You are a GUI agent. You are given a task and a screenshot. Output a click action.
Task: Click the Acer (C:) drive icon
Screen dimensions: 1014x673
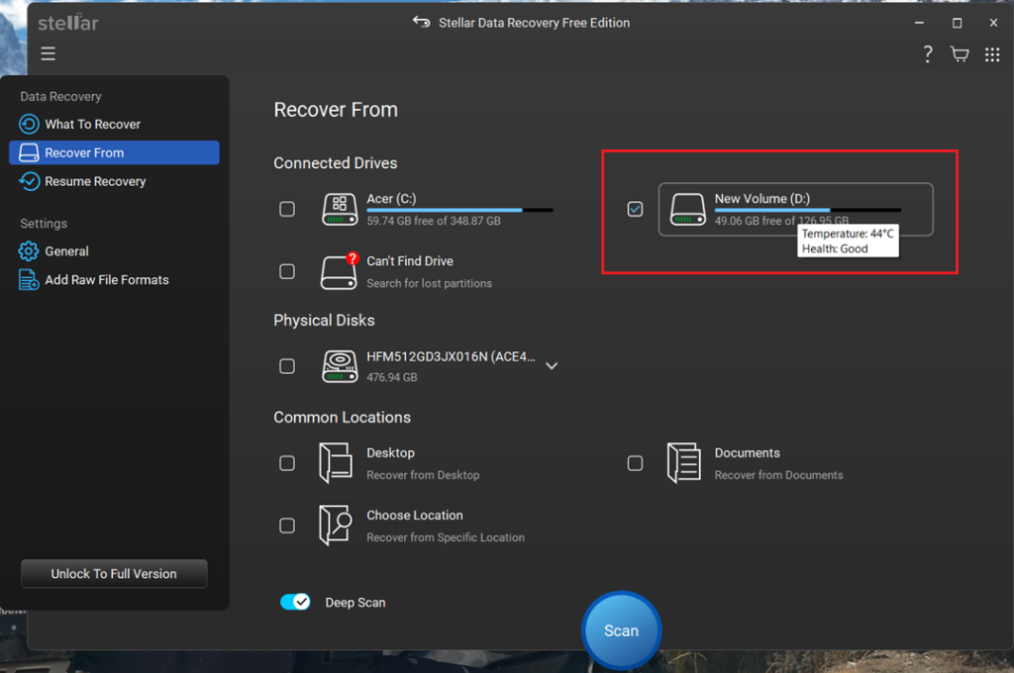click(340, 210)
